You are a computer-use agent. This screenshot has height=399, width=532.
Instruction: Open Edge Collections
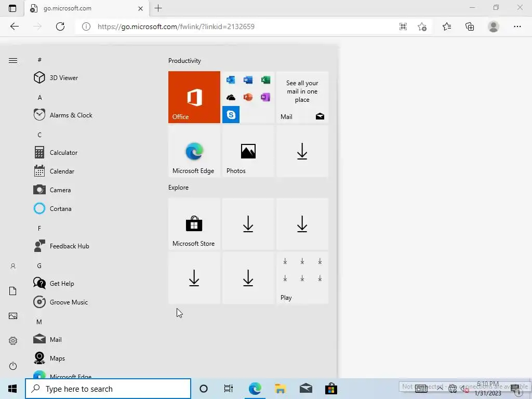470,26
